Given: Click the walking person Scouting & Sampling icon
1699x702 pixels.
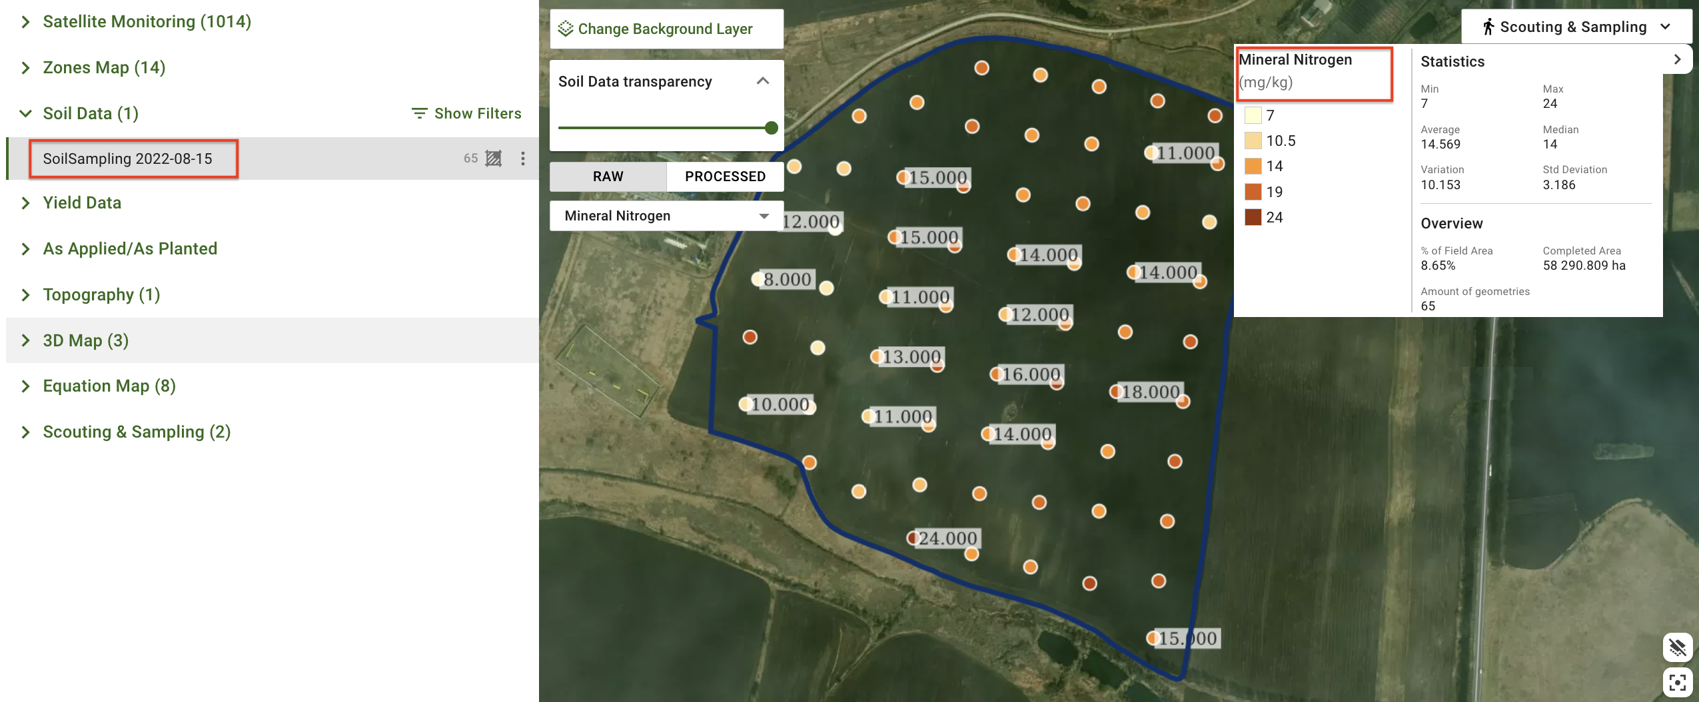Looking at the screenshot, I should 1488,27.
